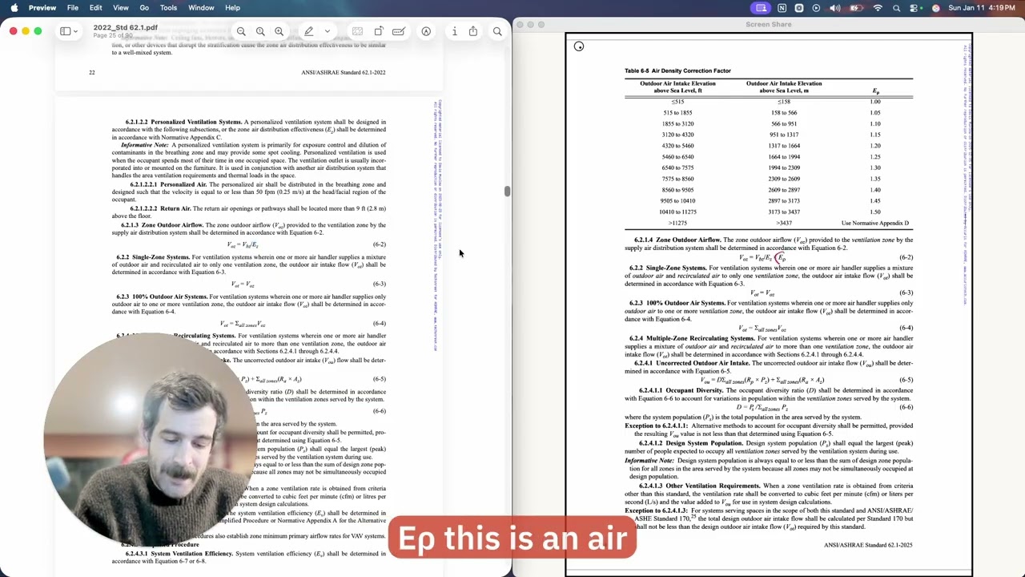The width and height of the screenshot is (1025, 577).
Task: Click the 2022_Std 62.1.pdf window title
Action: (125, 27)
